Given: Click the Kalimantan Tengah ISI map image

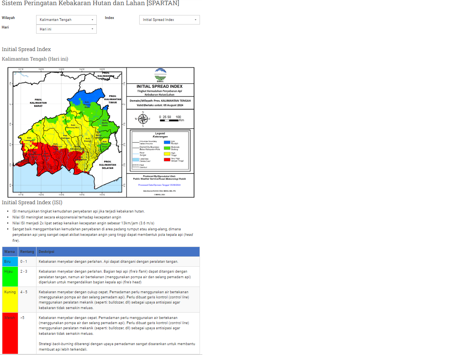Looking at the screenshot, I should [101, 132].
